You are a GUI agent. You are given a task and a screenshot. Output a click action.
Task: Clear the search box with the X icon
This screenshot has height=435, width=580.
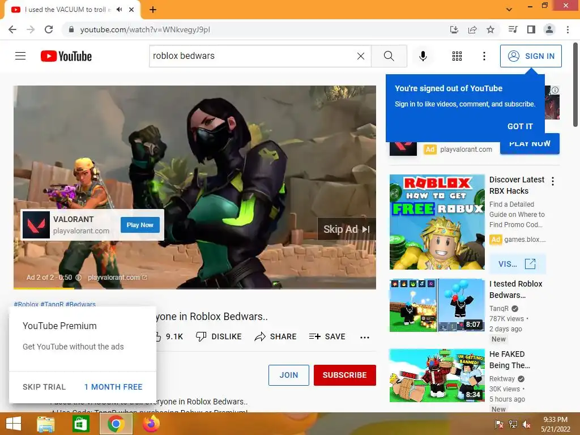pos(361,56)
